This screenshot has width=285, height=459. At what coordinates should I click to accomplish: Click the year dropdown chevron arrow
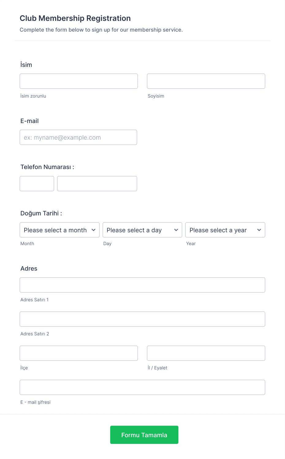pos(259,230)
